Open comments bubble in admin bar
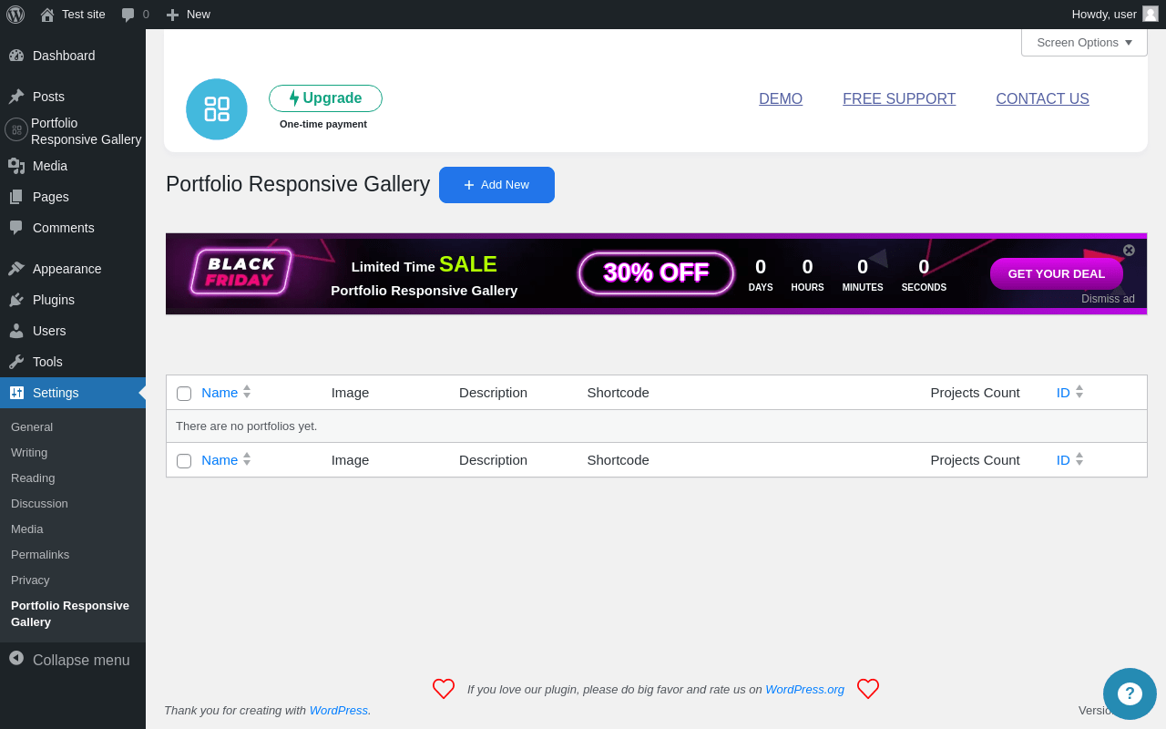Viewport: 1166px width, 729px height. tap(128, 15)
